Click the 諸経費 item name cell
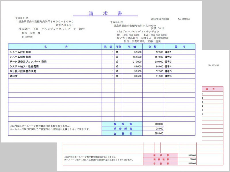The width and height of the screenshot is (230, 172). click(14, 76)
